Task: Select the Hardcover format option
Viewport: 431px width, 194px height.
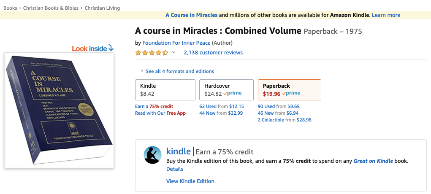Action: (x=226, y=90)
